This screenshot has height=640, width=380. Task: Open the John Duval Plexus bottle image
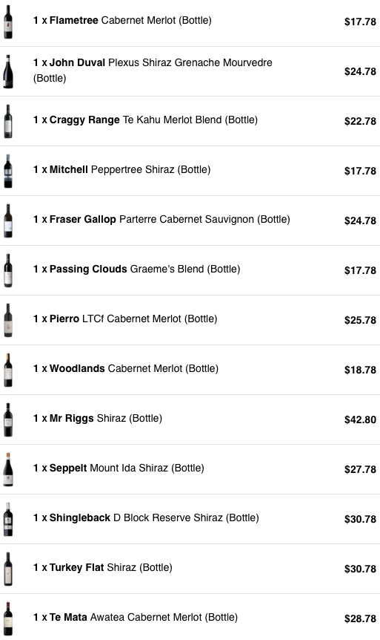(x=8, y=71)
